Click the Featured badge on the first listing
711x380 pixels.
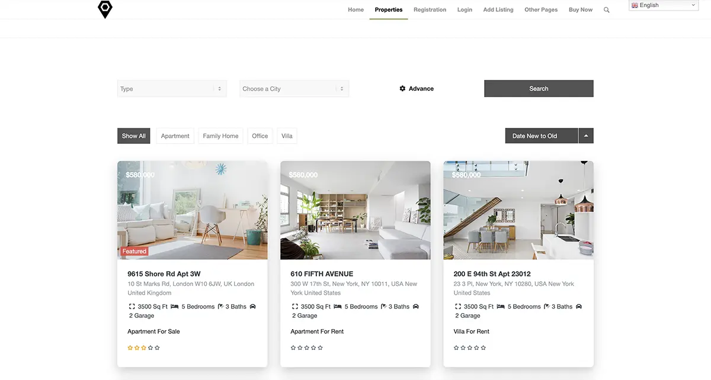pyautogui.click(x=134, y=252)
